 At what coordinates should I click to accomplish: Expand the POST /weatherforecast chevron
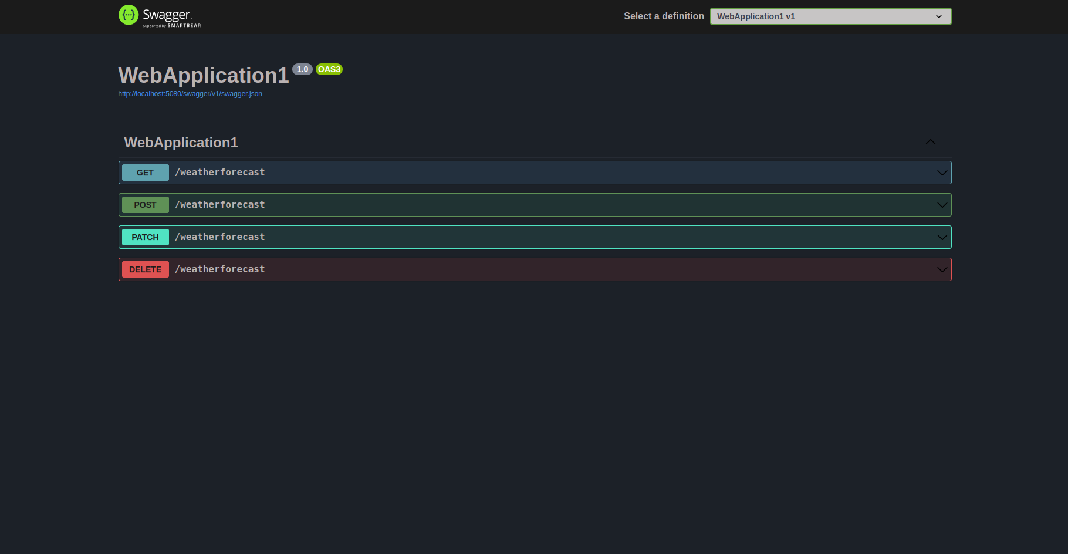[x=942, y=205]
